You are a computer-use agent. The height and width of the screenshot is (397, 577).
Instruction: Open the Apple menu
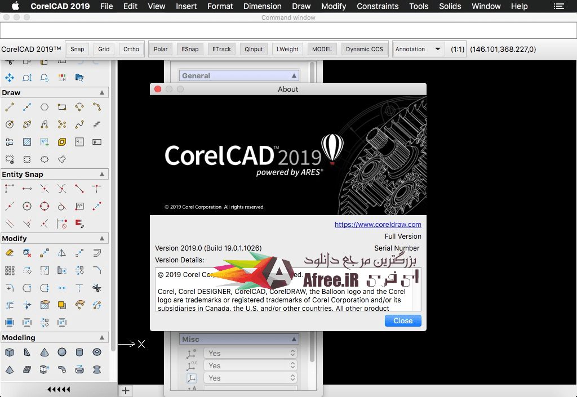click(15, 6)
